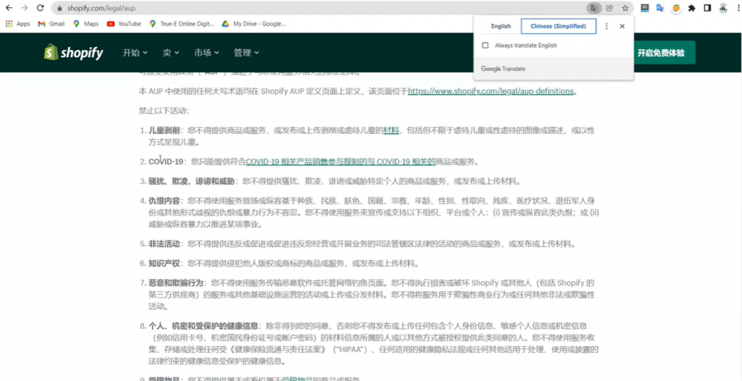Click the share page icon in address bar
The height and width of the screenshot is (381, 742).
coord(609,8)
